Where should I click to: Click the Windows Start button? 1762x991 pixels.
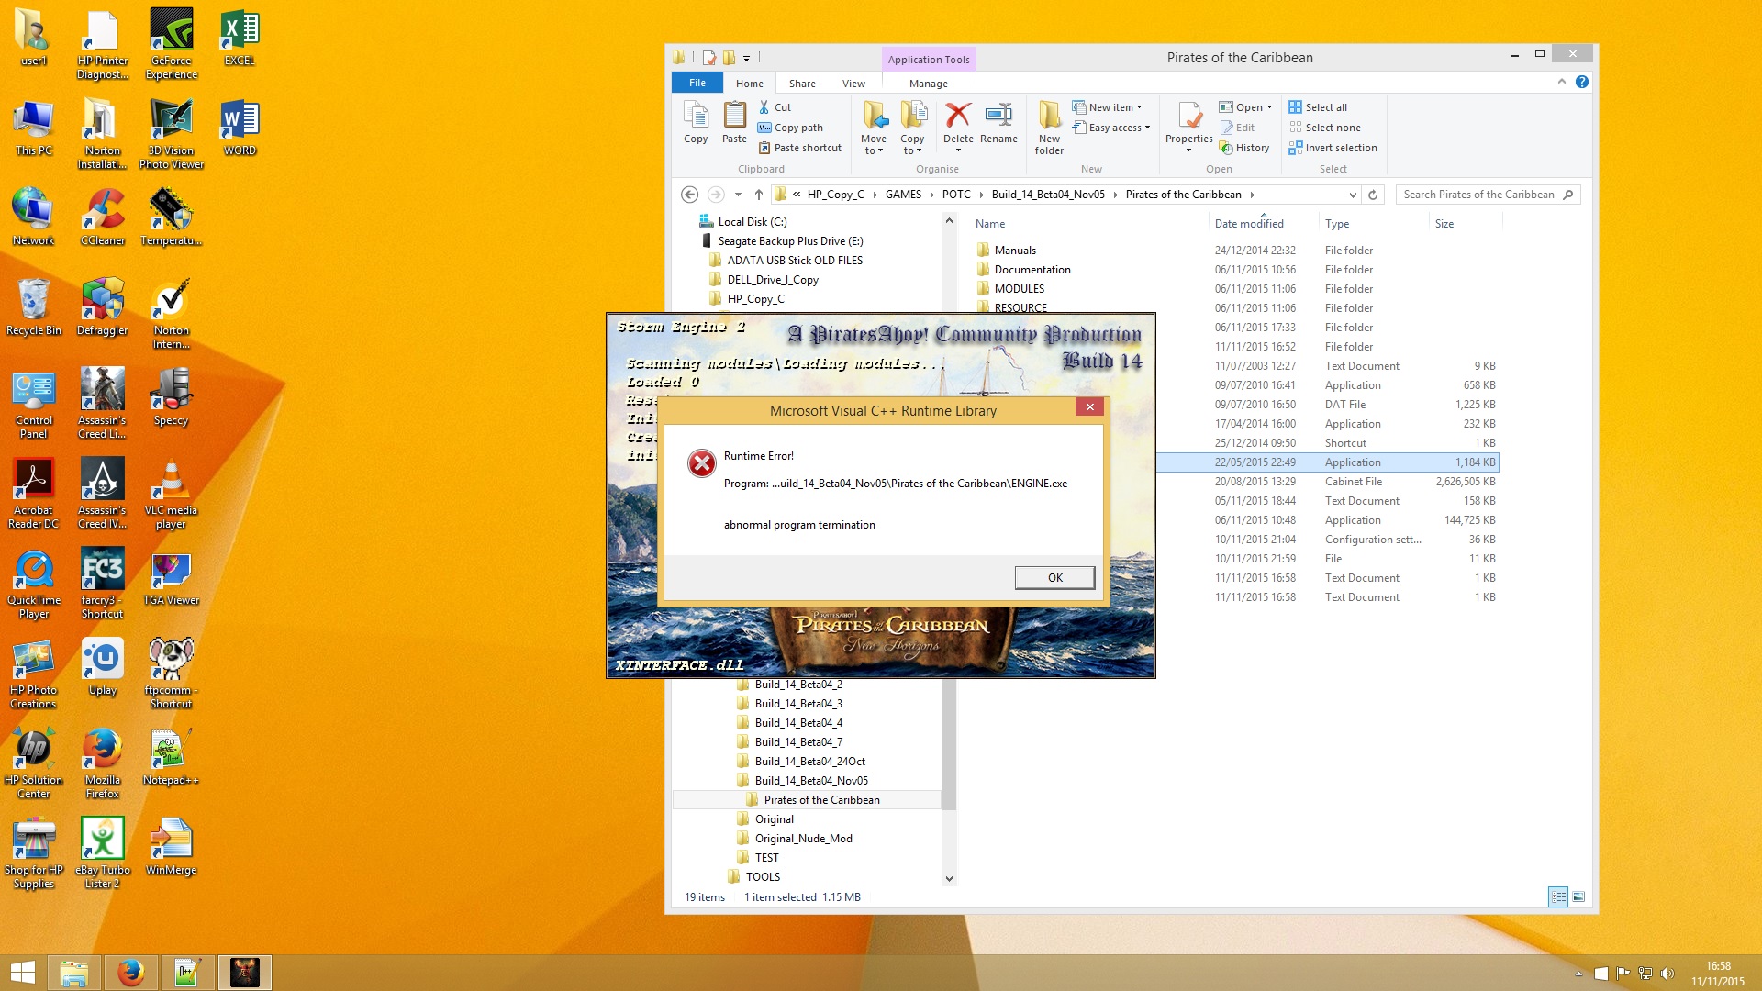pyautogui.click(x=22, y=973)
